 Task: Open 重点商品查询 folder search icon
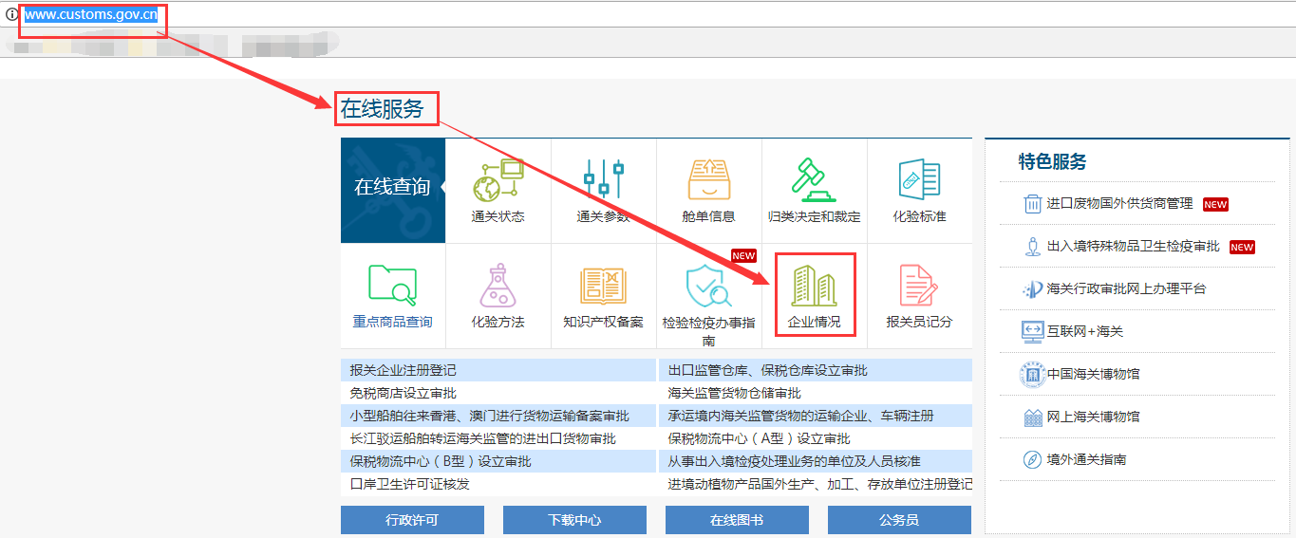point(392,285)
